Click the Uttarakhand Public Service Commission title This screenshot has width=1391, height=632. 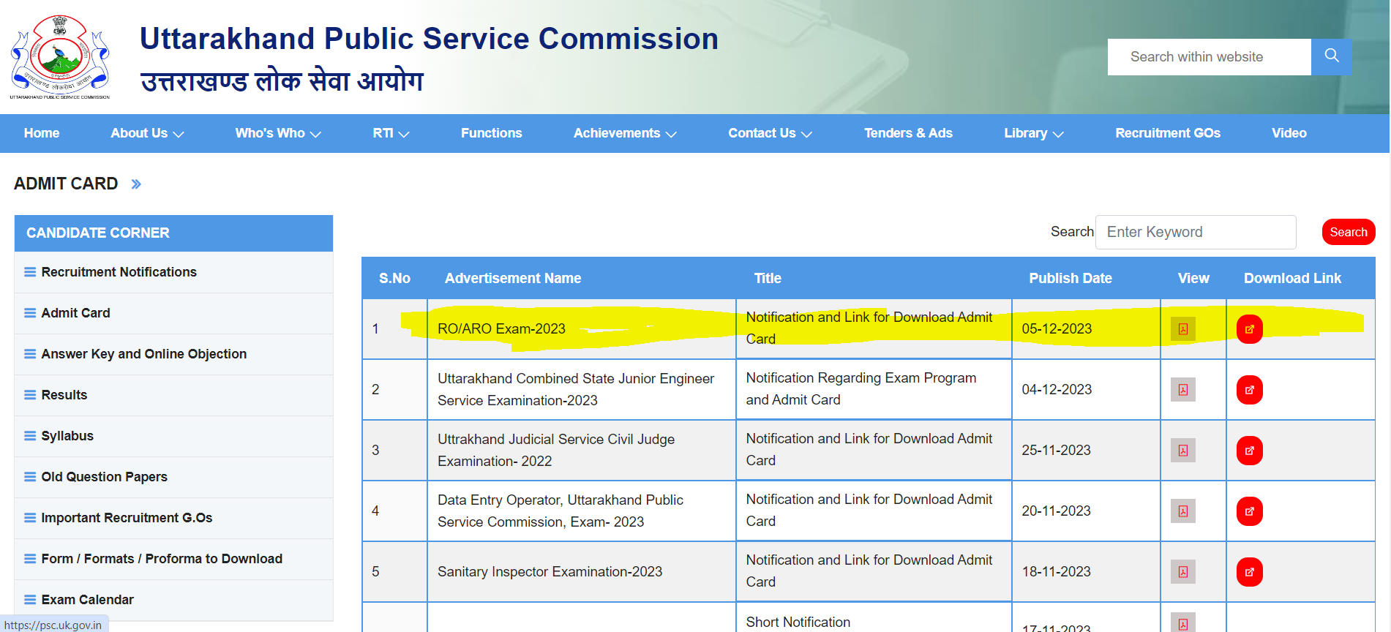point(429,39)
